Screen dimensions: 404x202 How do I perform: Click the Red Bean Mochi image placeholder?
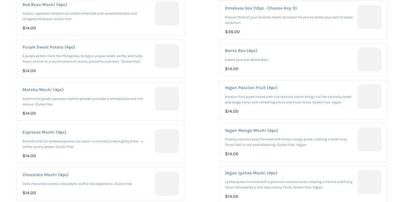[x=167, y=14]
